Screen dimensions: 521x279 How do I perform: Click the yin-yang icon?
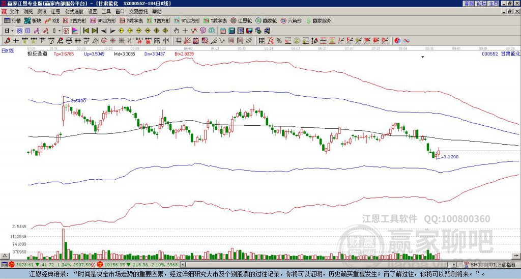pos(397,41)
